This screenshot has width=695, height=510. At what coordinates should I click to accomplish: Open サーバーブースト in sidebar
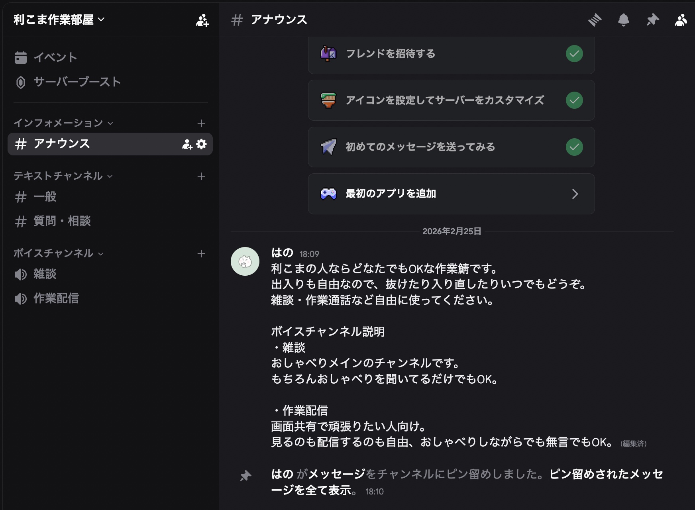pyautogui.click(x=77, y=82)
